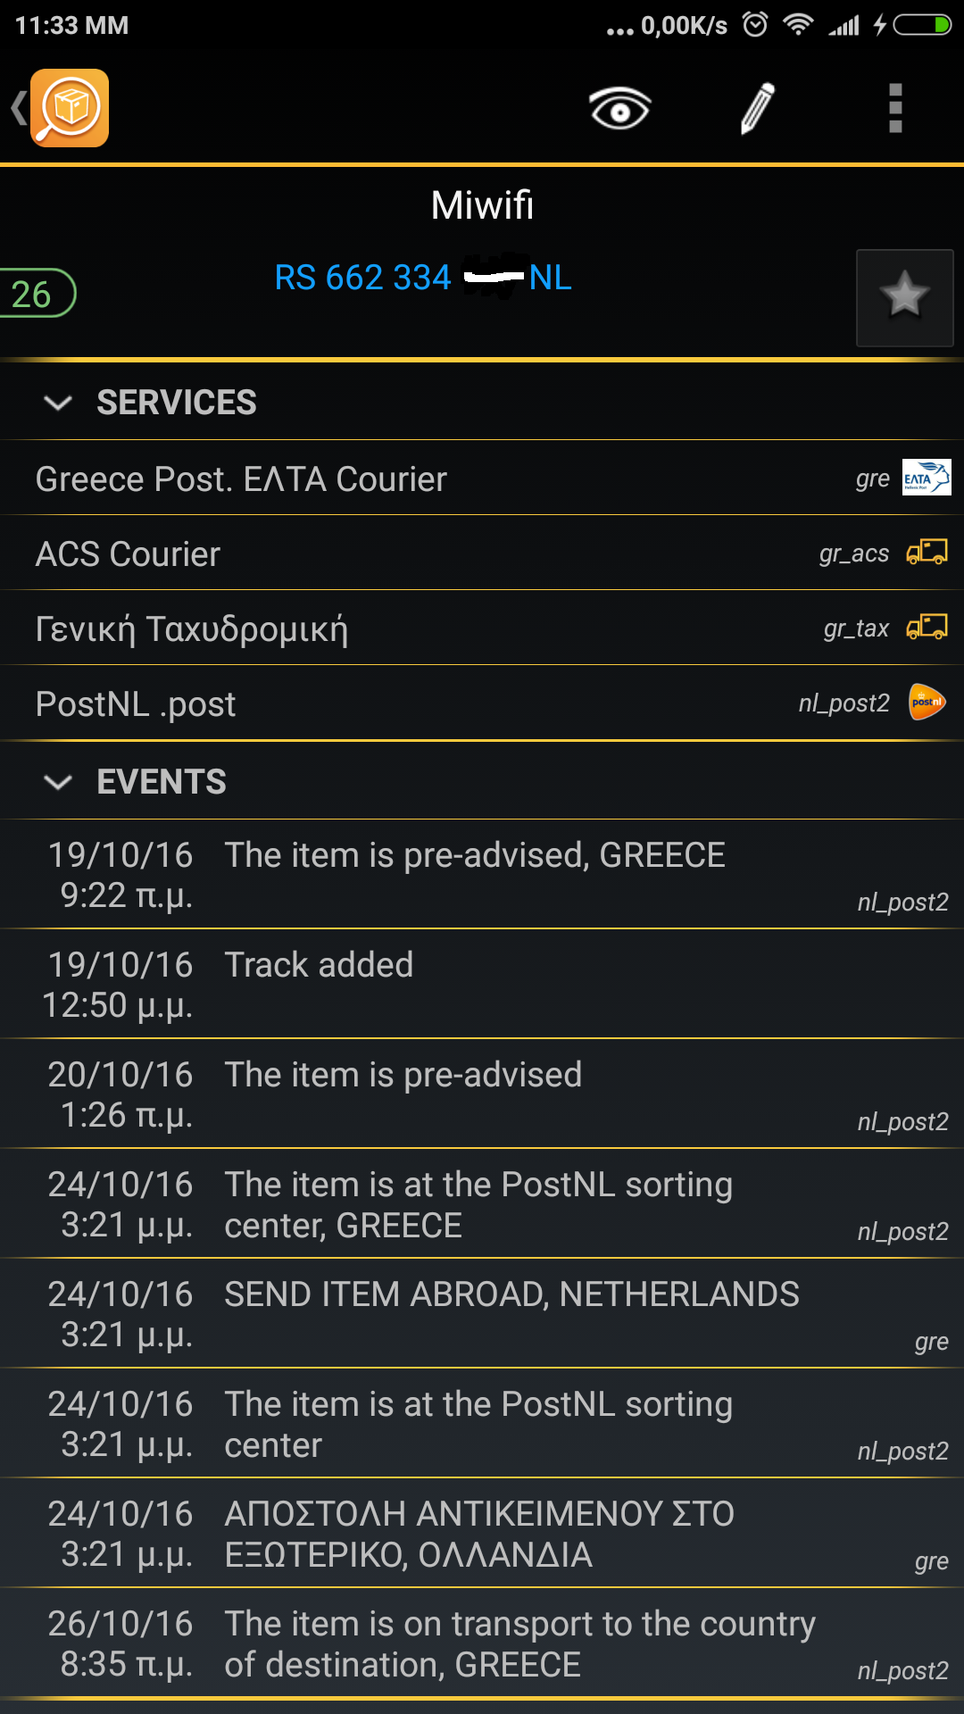Screen dimensions: 964x1714
Task: Collapse the EVENTS section chevron
Action: click(58, 782)
